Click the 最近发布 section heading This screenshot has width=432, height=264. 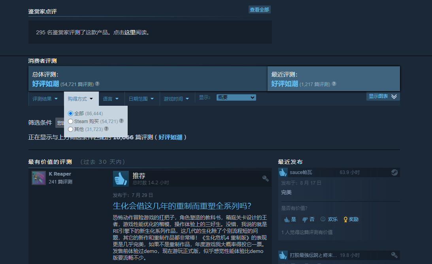(x=291, y=162)
